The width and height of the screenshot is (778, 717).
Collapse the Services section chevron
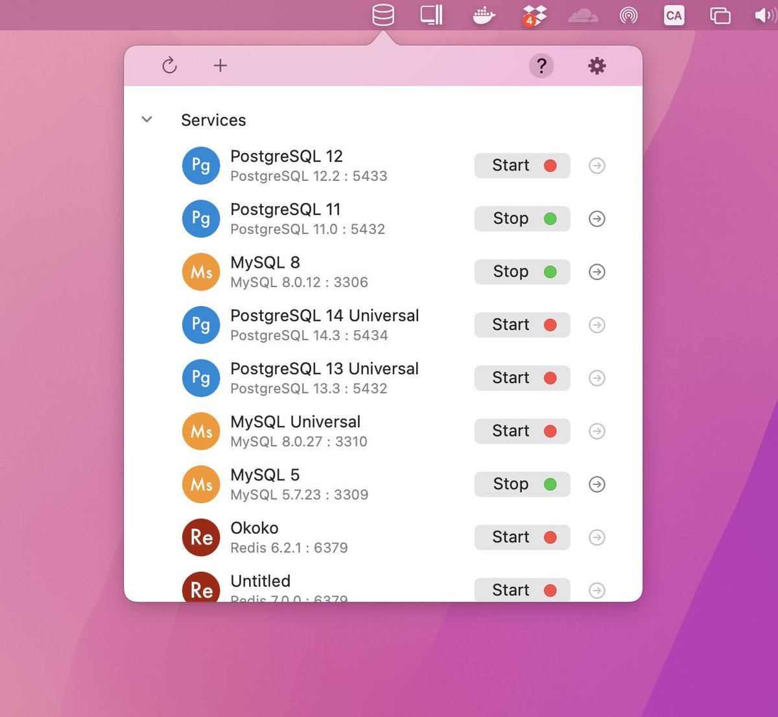pyautogui.click(x=147, y=120)
